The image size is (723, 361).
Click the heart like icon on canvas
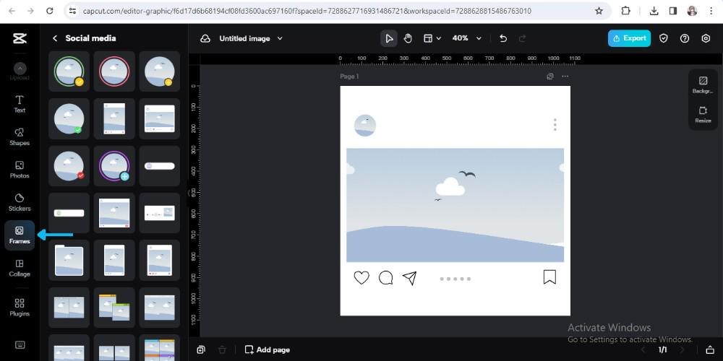(361, 277)
